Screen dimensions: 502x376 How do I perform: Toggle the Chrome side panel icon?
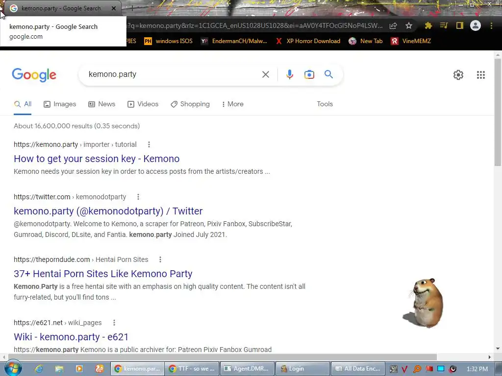point(460,25)
